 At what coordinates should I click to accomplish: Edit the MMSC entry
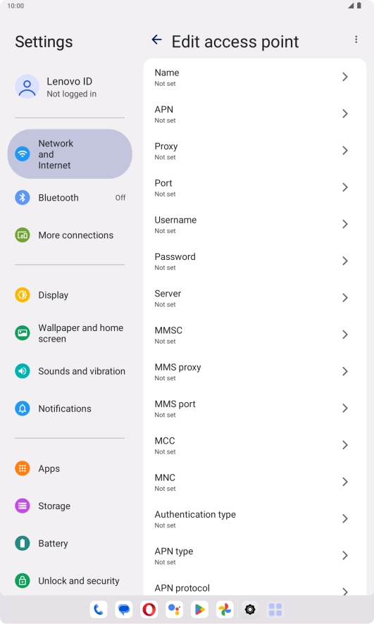(x=255, y=335)
